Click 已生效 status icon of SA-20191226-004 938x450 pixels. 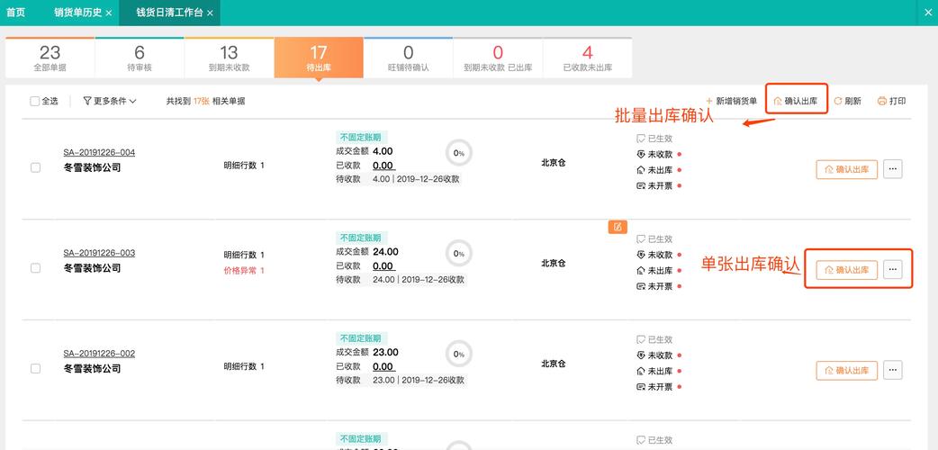(x=641, y=139)
